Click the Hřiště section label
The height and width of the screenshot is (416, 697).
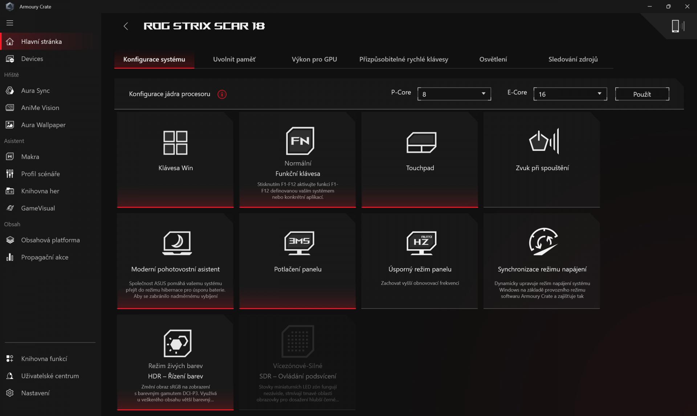click(x=12, y=75)
